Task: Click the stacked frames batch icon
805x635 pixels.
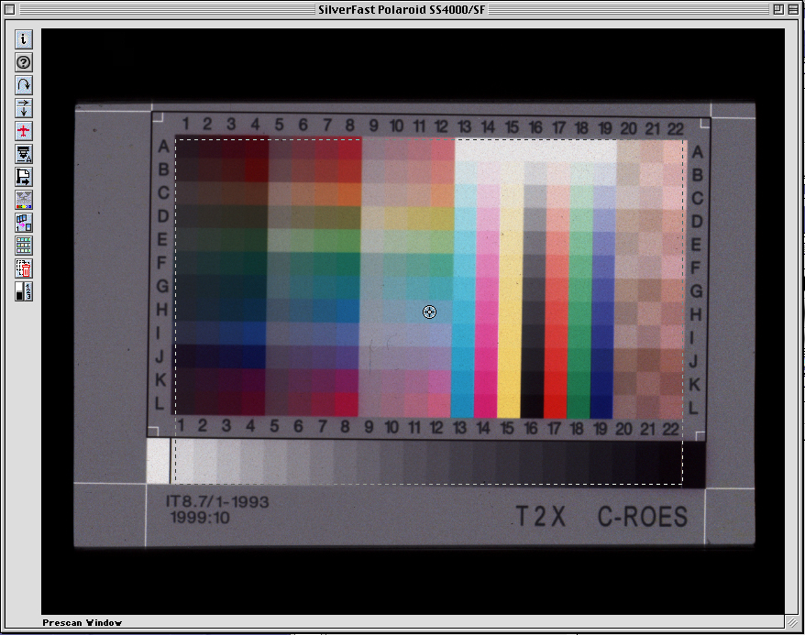Action: tap(24, 223)
